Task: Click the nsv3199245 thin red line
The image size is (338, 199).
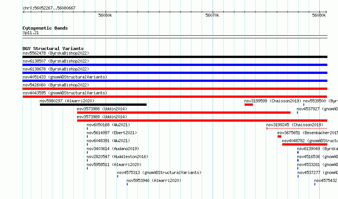Action: 297,128
